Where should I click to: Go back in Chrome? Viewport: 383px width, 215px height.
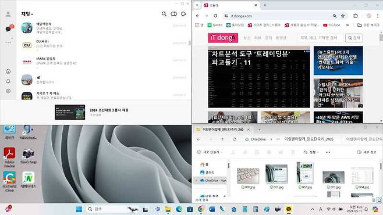[x=197, y=16]
